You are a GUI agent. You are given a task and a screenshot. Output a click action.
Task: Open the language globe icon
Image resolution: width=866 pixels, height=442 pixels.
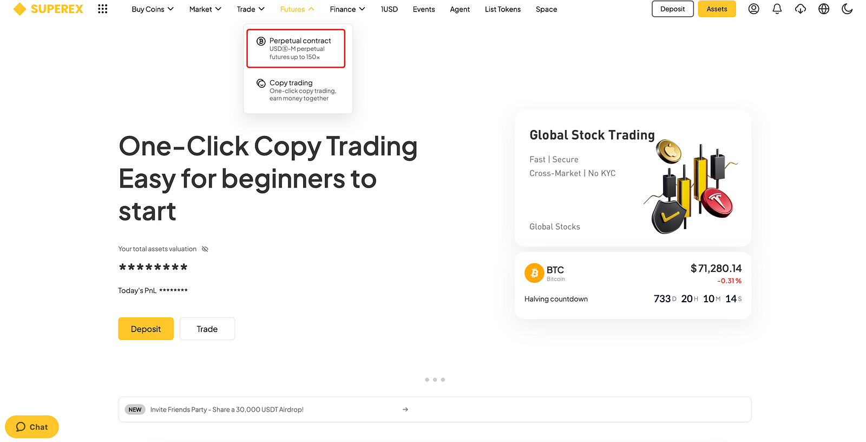tap(824, 9)
